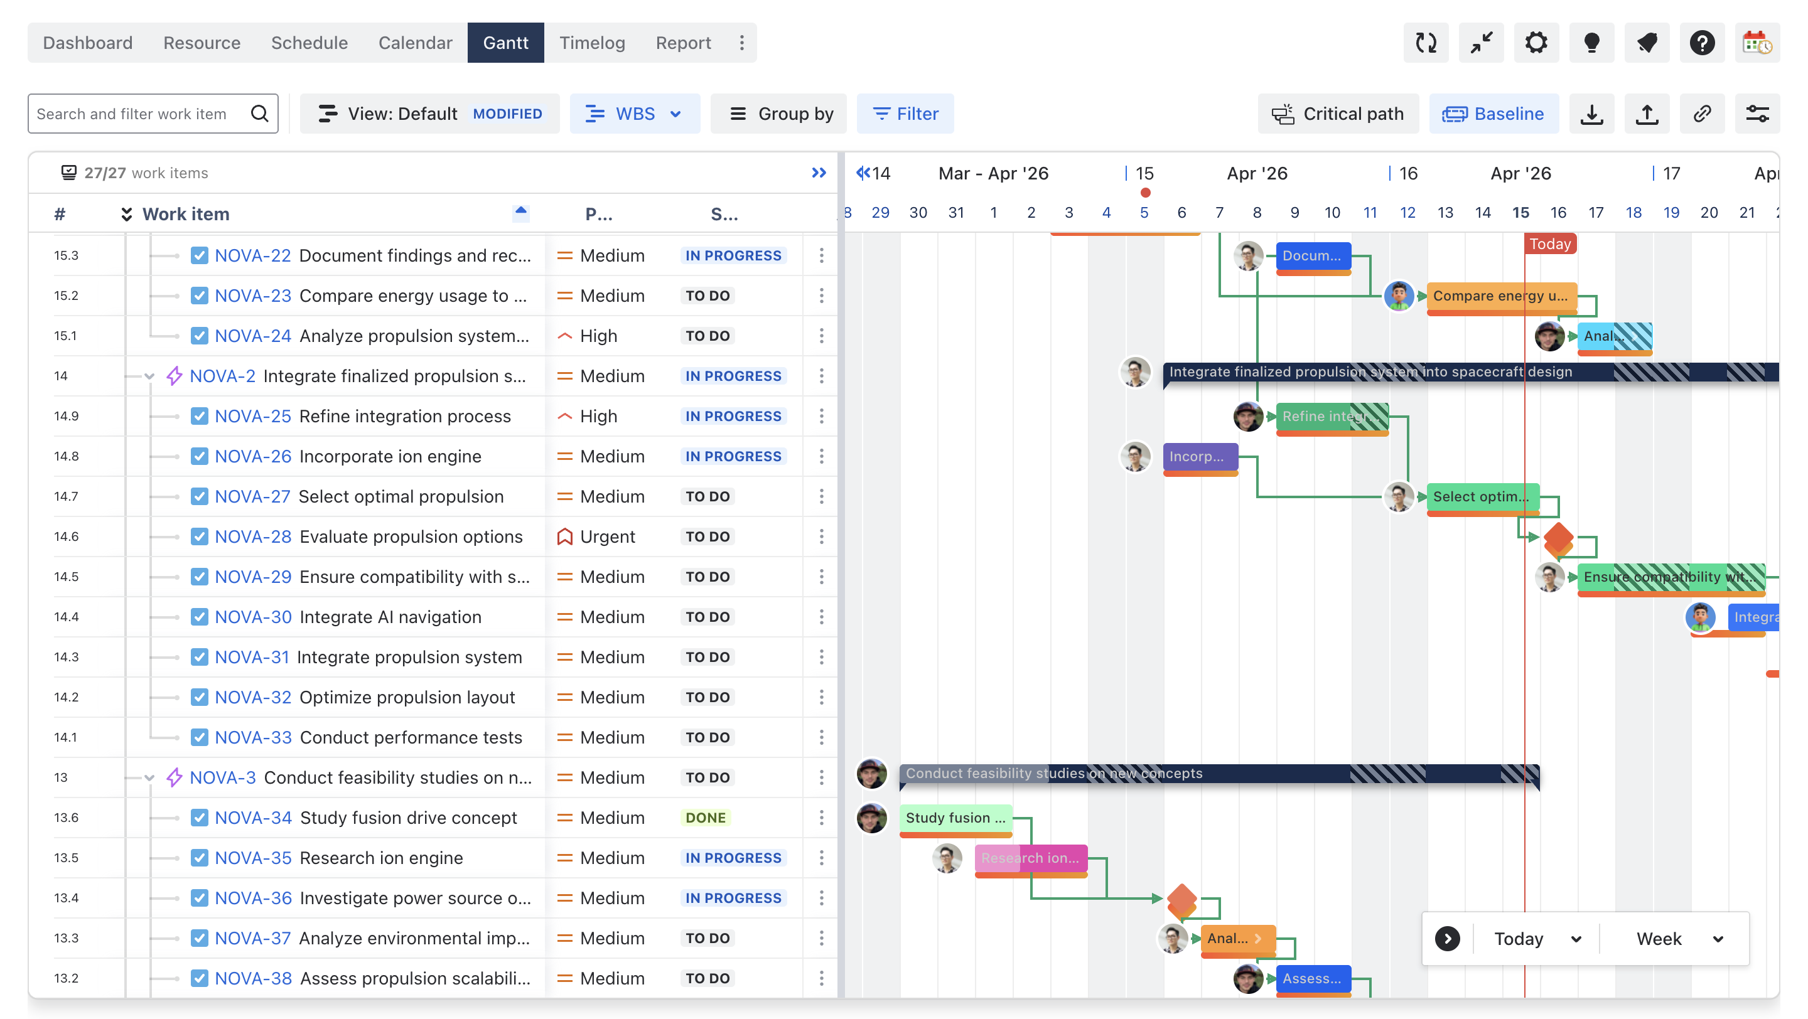
Task: Open the WBS dropdown
Action: [x=635, y=114]
